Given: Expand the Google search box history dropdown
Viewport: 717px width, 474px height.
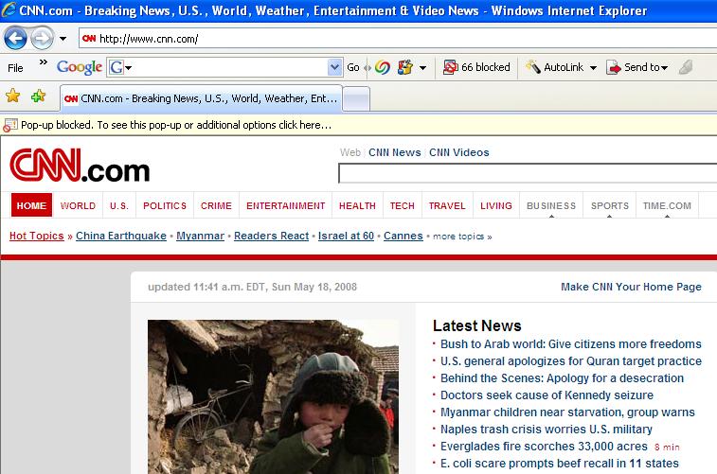Looking at the screenshot, I should pos(334,67).
